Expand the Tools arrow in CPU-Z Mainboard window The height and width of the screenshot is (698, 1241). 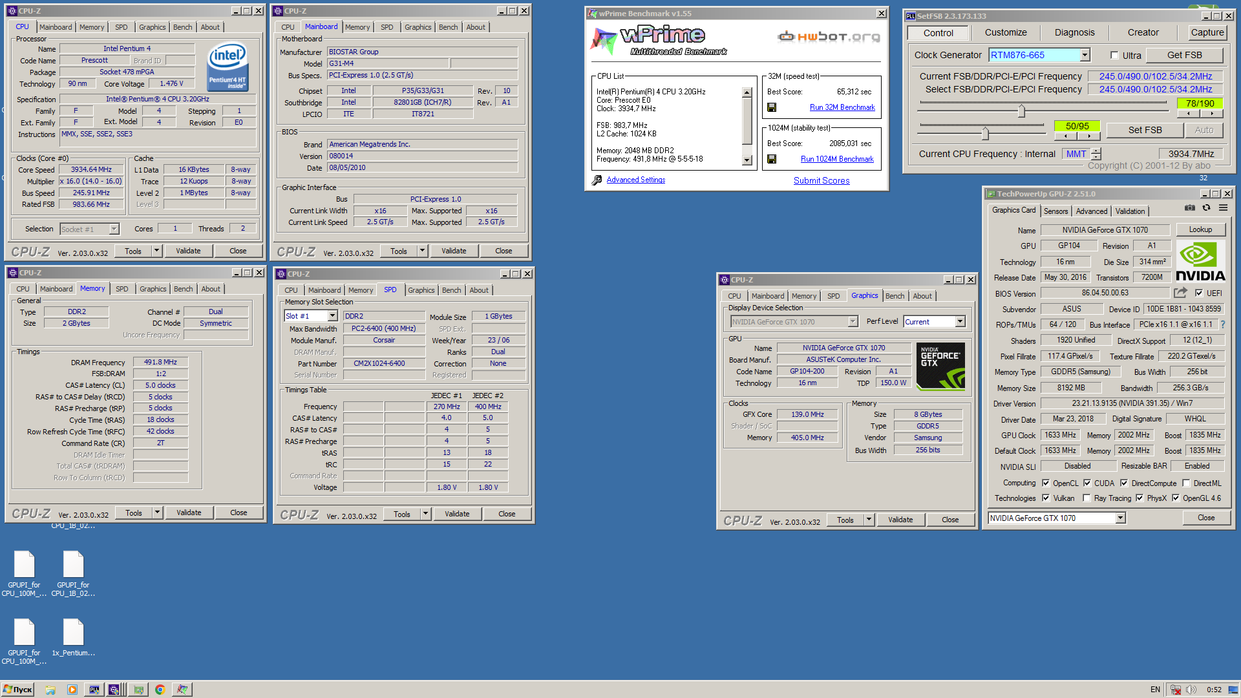click(422, 251)
